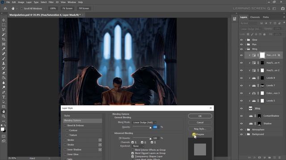Open the Image menu
The height and width of the screenshot is (160, 286).
pyautogui.click(x=21, y=2)
